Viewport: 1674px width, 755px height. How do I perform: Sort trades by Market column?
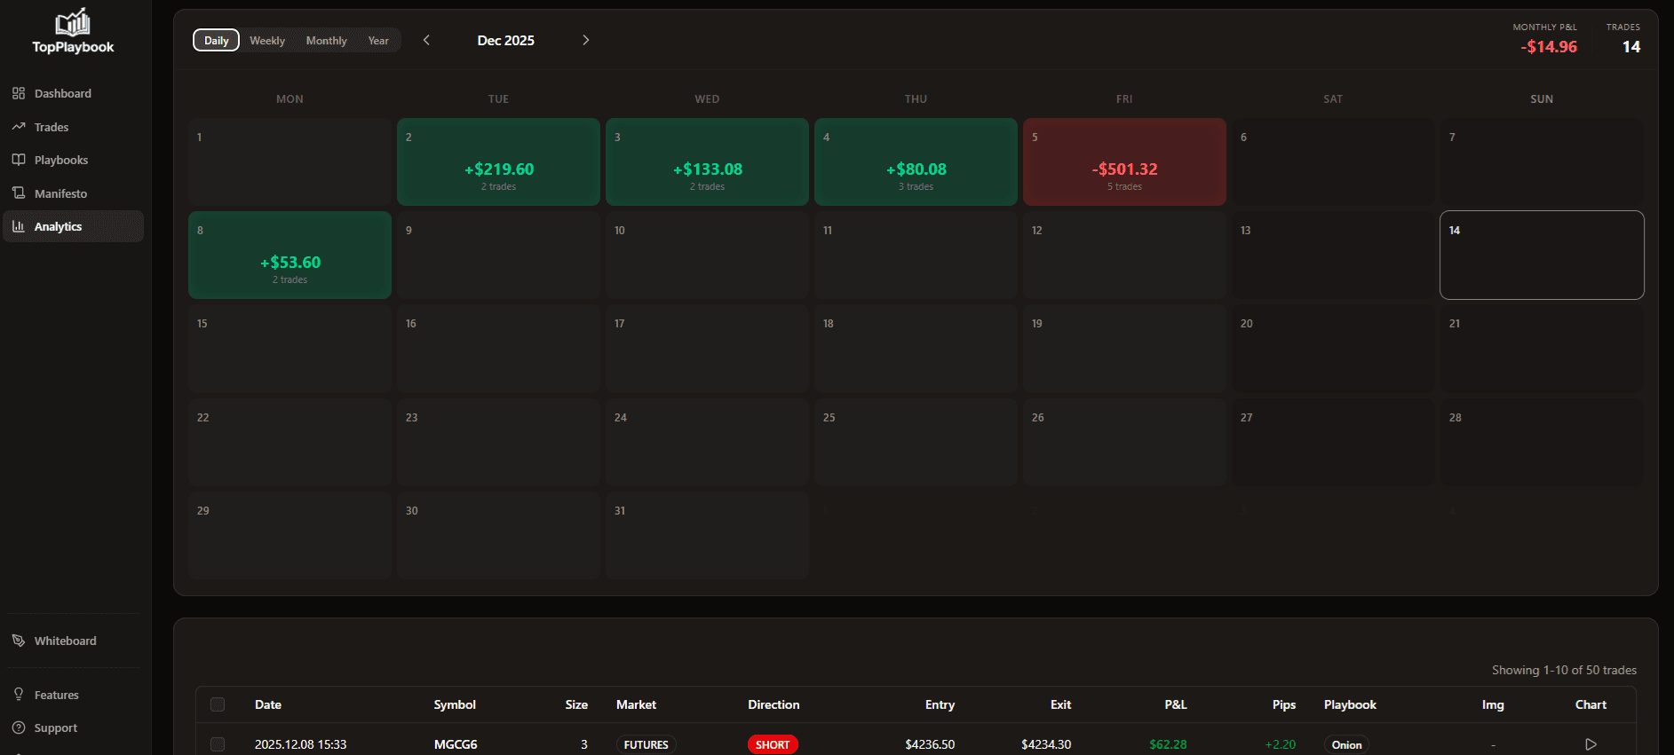click(636, 704)
